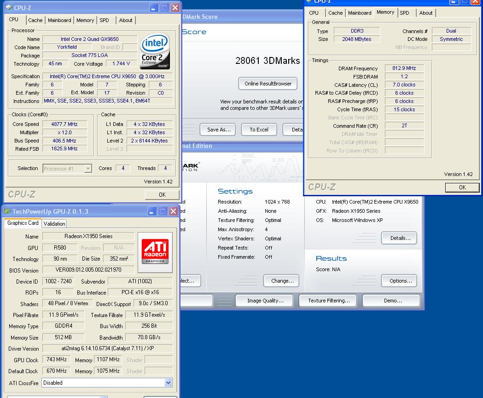This screenshot has width=483, height=398.
Task: Click the Bandwidth 70.8 GB/s field
Action: click(x=149, y=337)
